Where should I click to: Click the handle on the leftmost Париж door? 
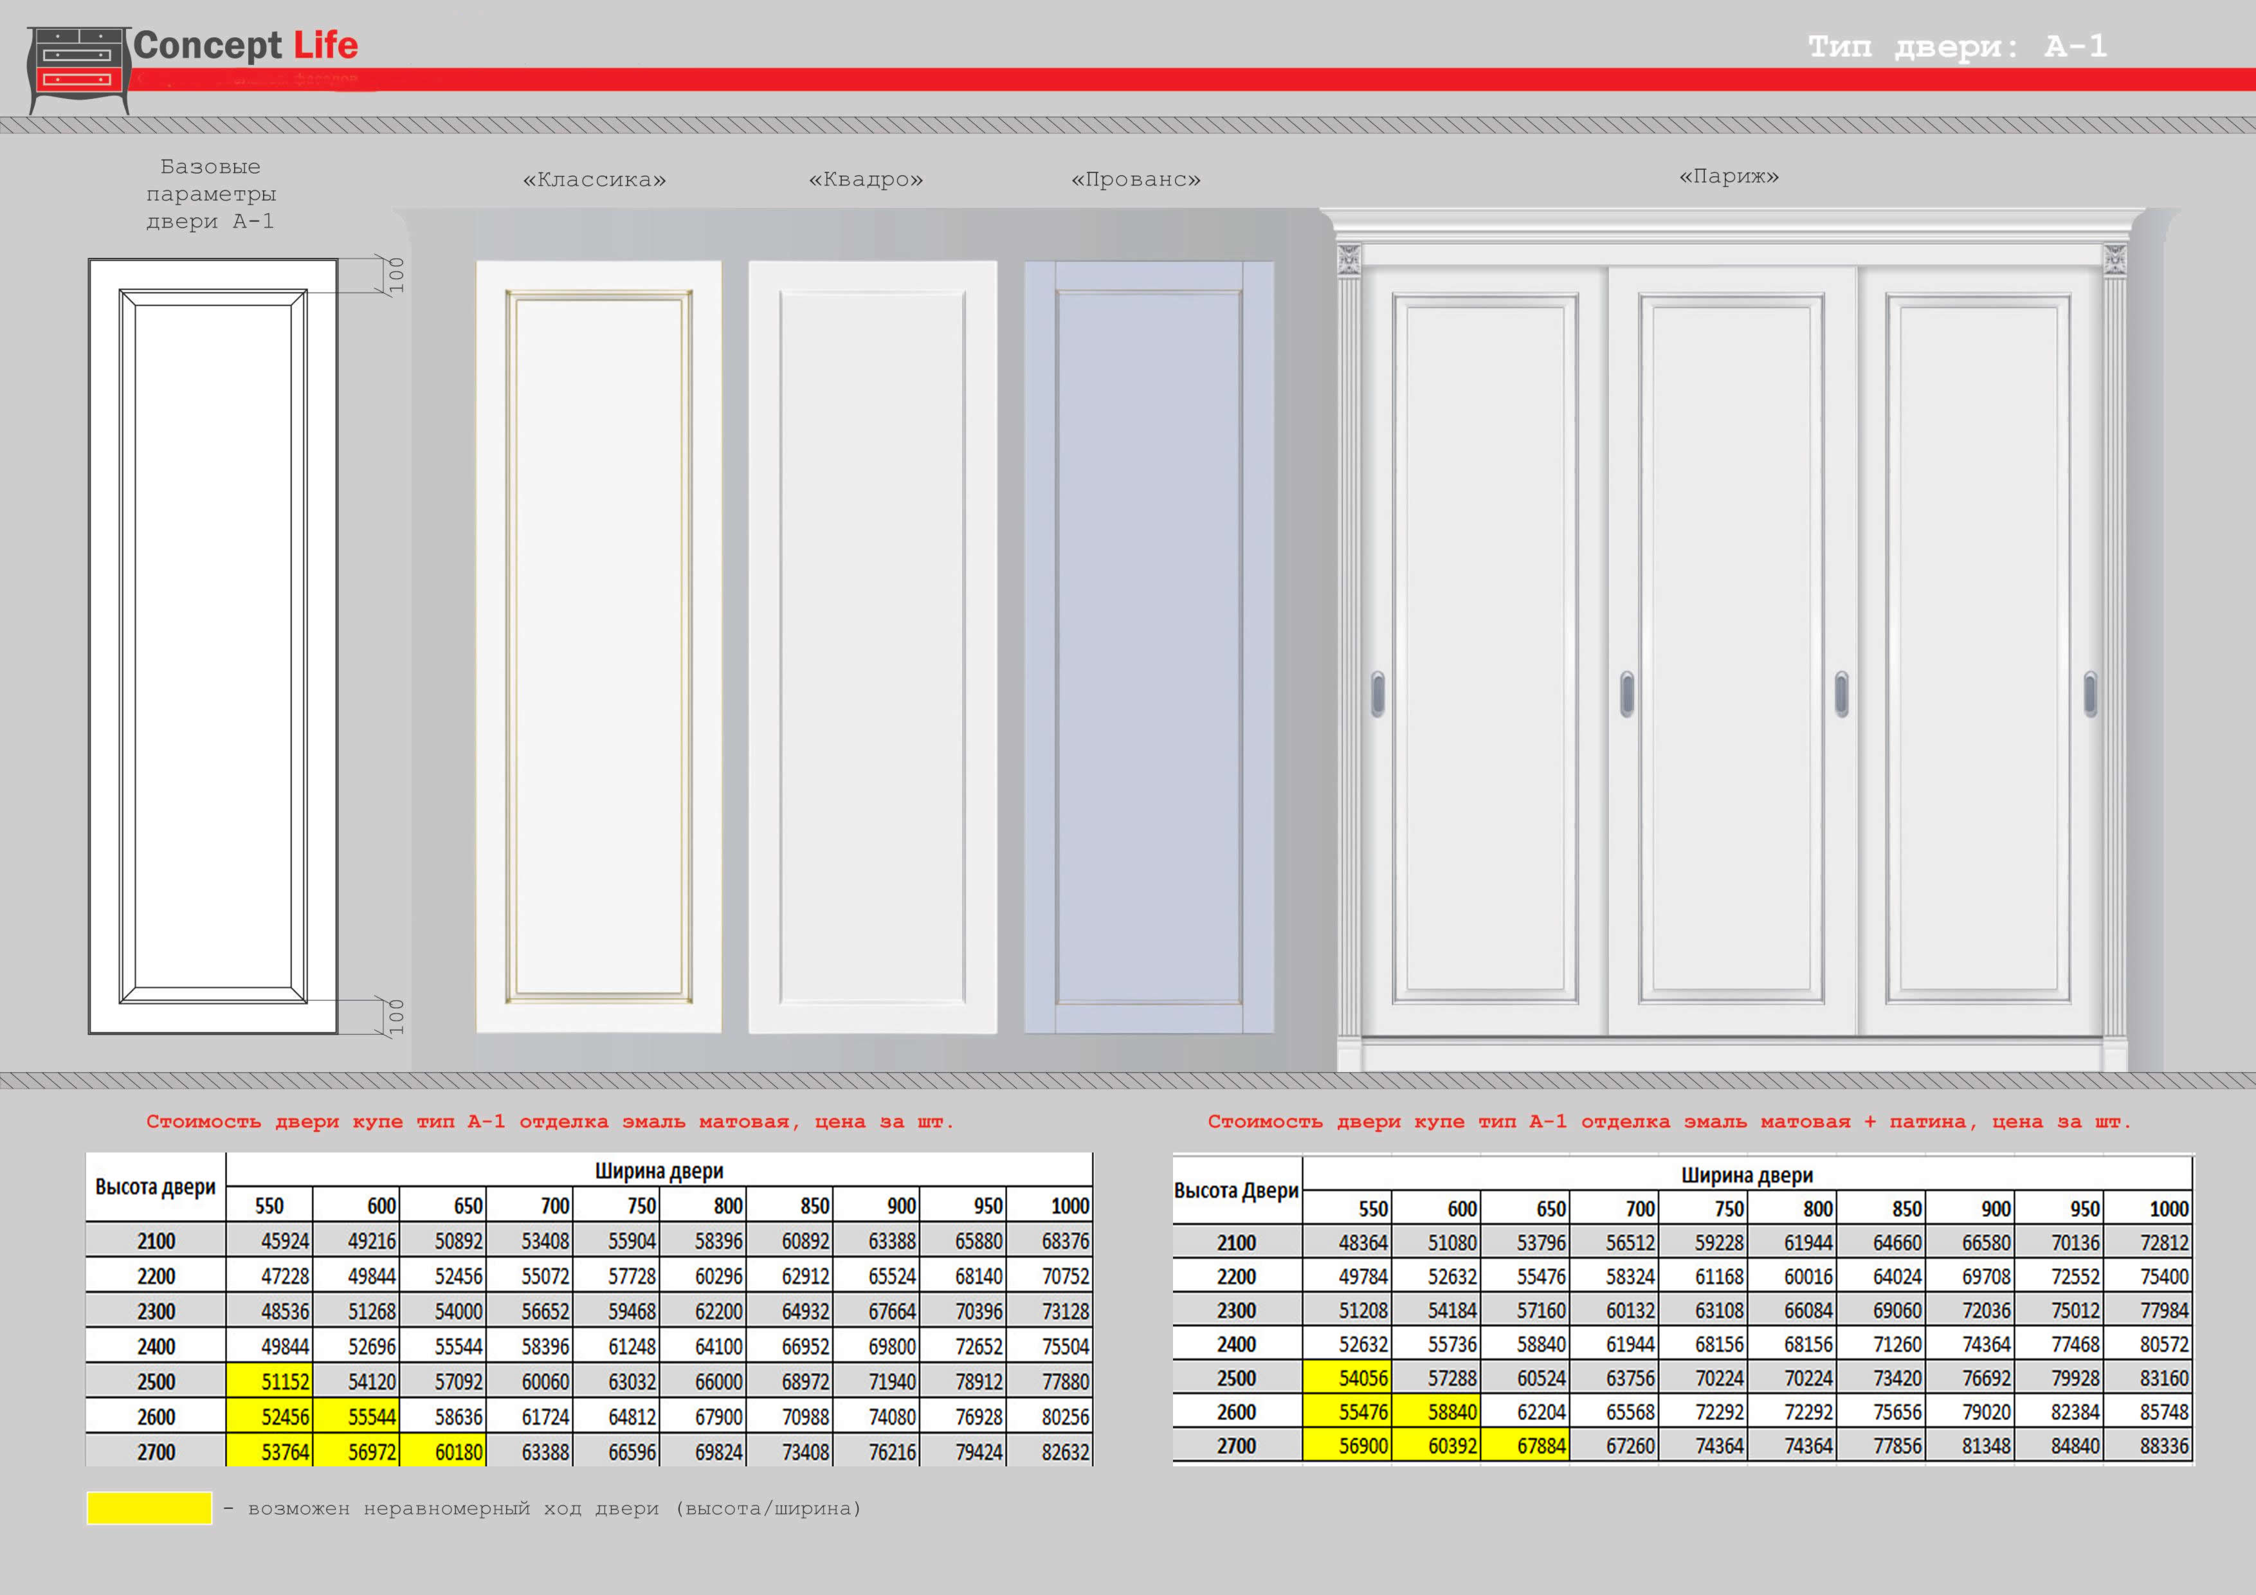point(1378,694)
